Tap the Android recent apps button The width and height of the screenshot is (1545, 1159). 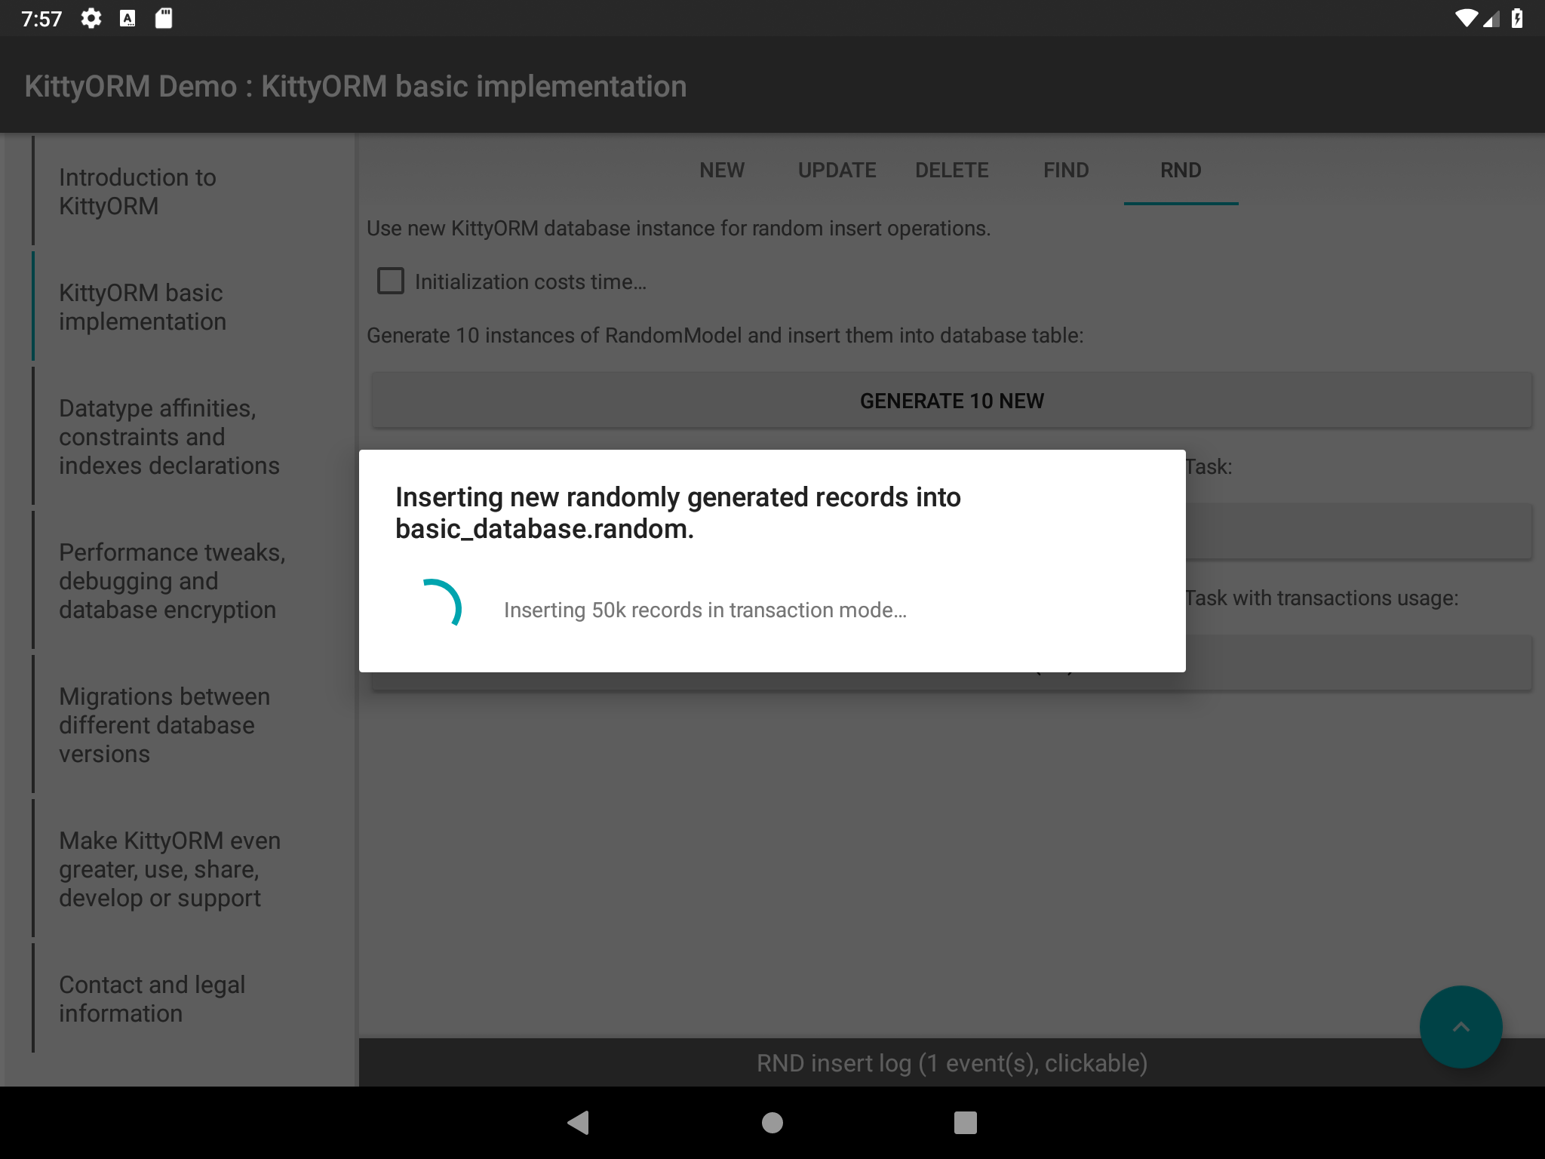966,1123
